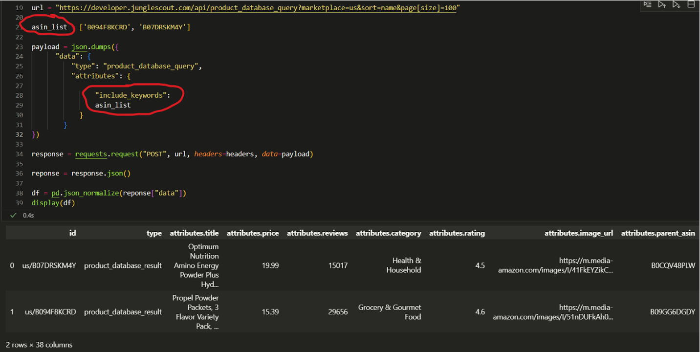This screenshot has height=352, width=700.
Task: Click the 19.99 price cell
Action: click(x=270, y=265)
